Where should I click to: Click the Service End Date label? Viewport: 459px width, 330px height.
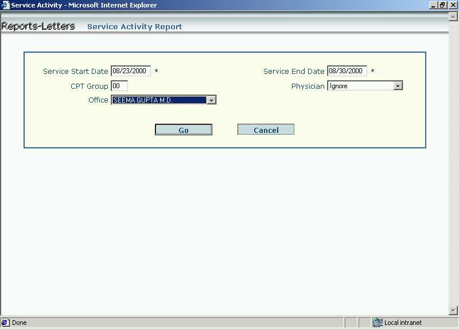click(294, 71)
